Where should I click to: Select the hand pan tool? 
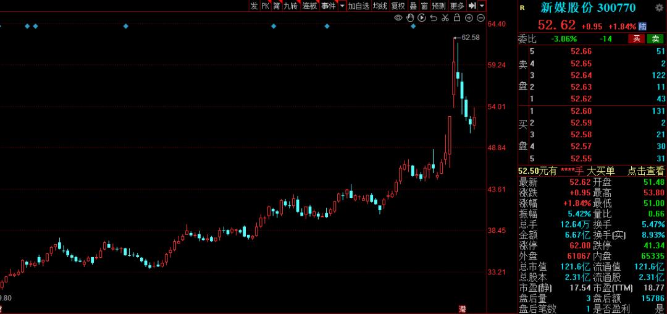(410, 18)
